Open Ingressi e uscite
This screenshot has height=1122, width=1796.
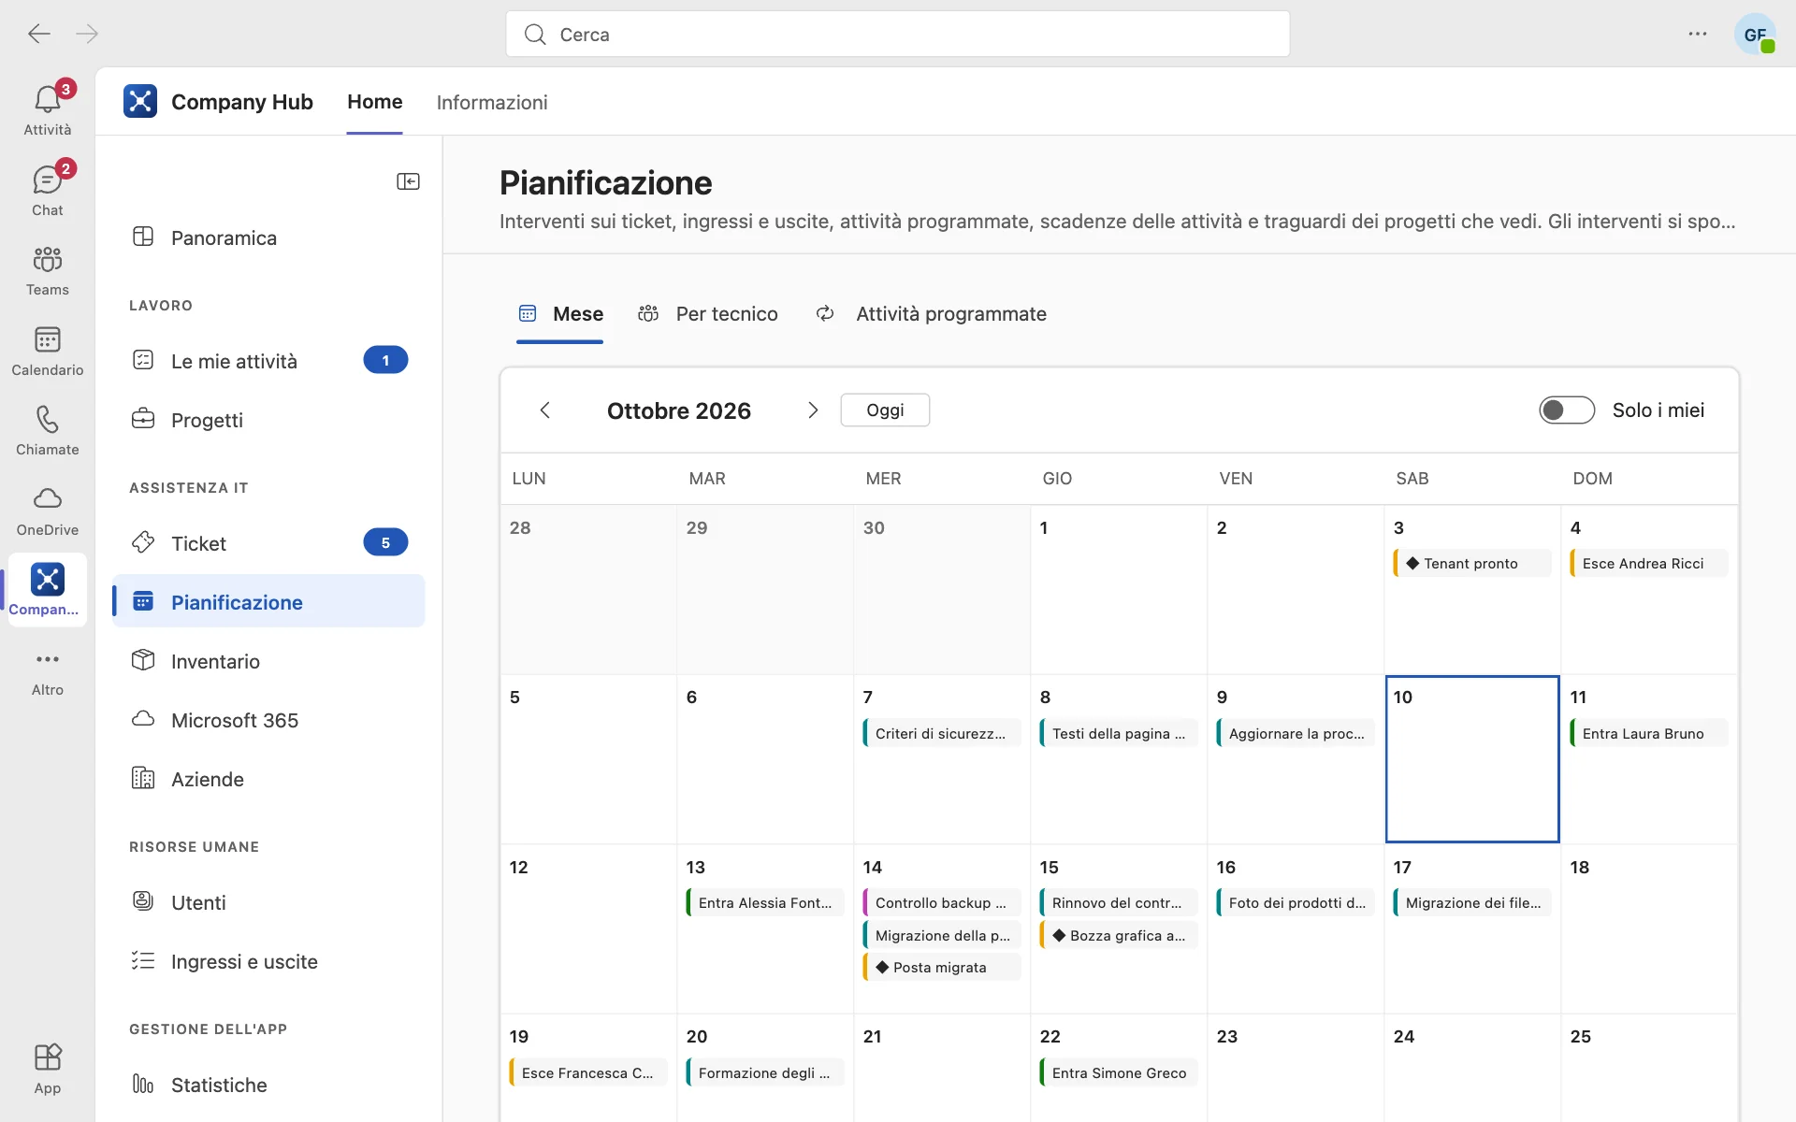268,961
